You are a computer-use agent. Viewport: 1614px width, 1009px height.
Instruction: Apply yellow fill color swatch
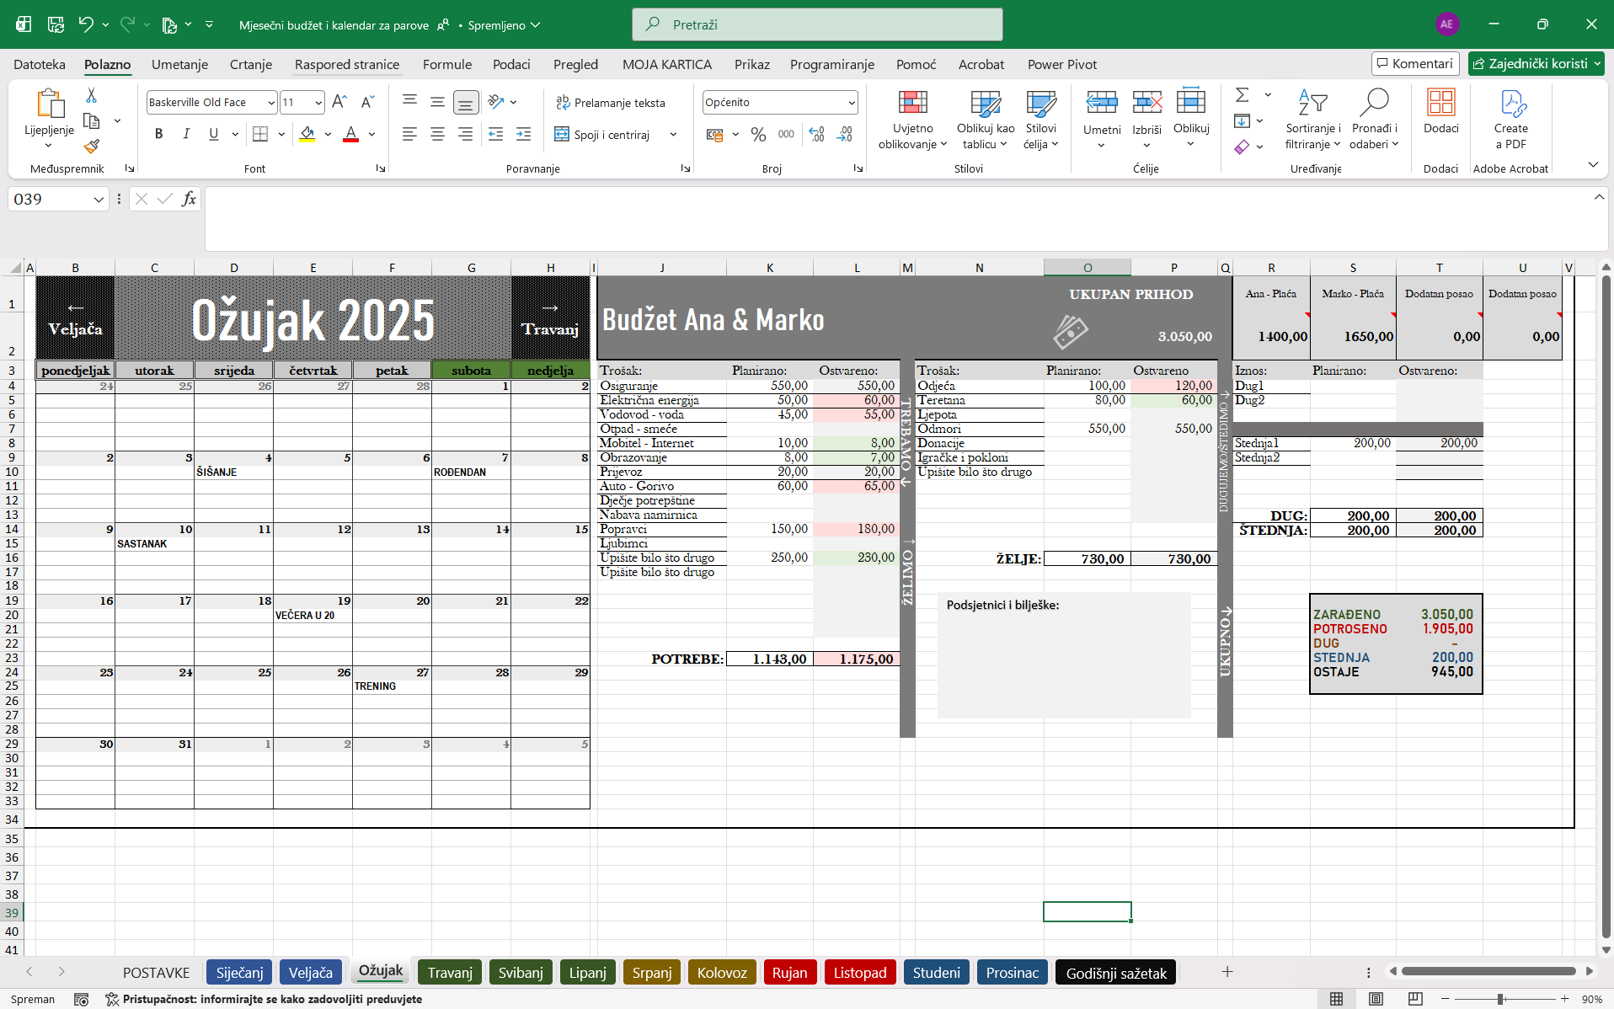[307, 135]
